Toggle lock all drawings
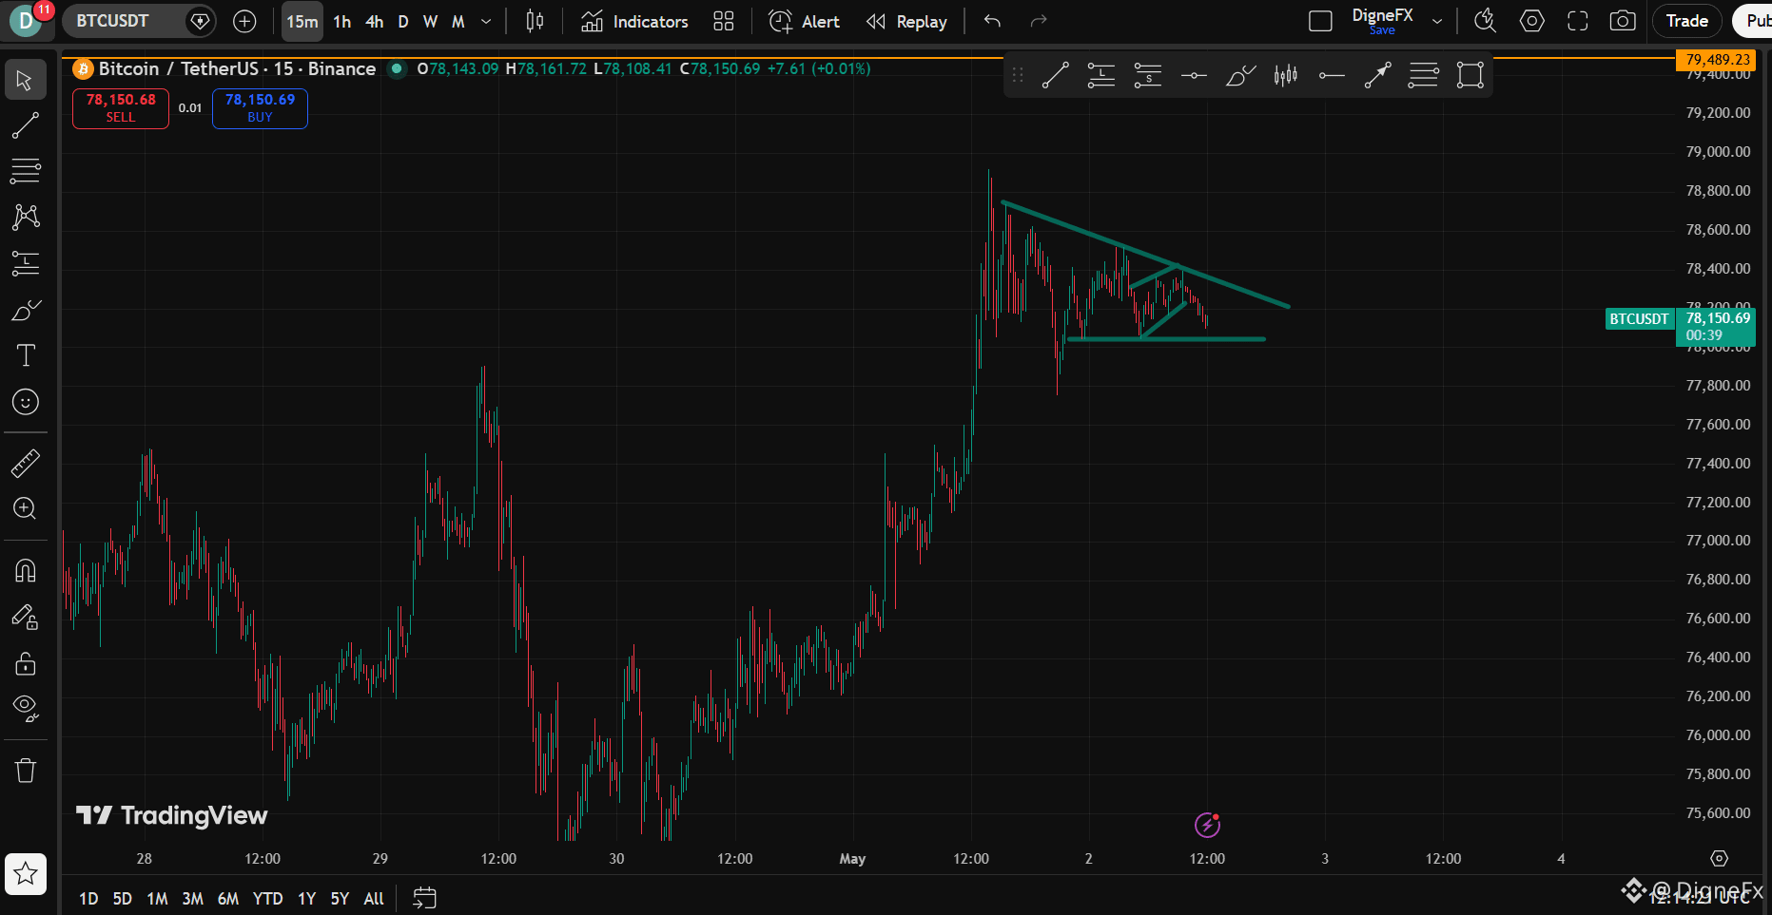This screenshot has height=915, width=1772. [25, 663]
